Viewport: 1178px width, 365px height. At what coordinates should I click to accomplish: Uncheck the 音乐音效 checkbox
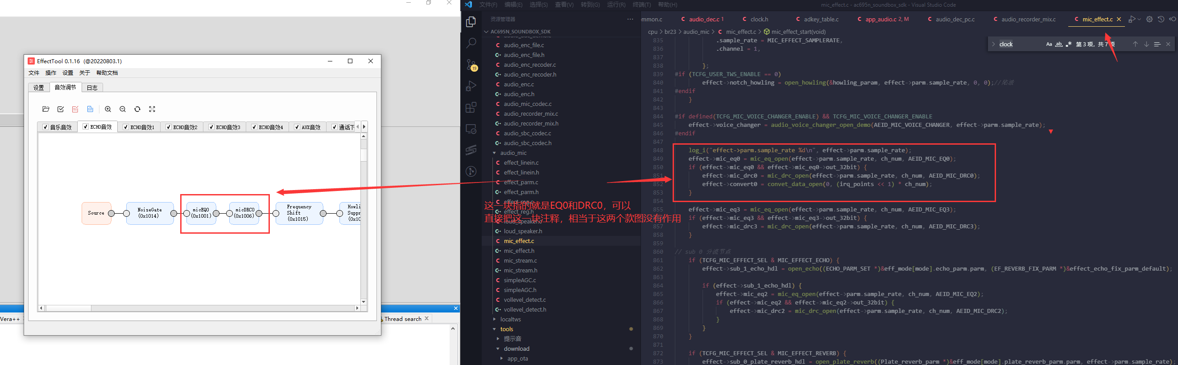[x=45, y=127]
